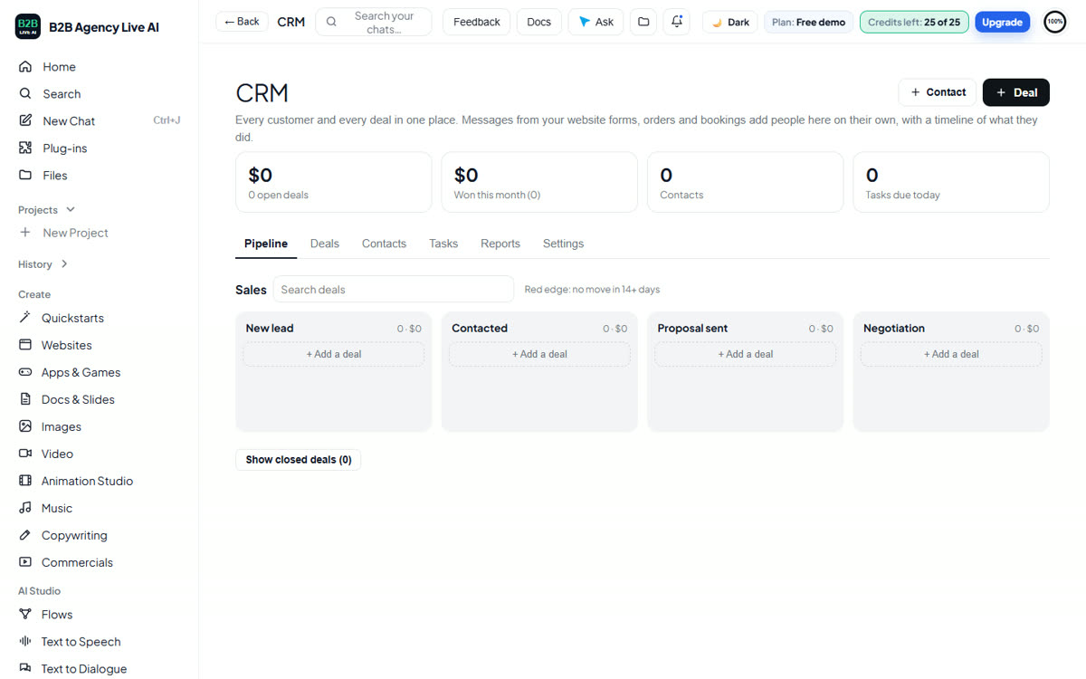Click the Images picture icon
Image resolution: width=1086 pixels, height=679 pixels.
coord(24,426)
